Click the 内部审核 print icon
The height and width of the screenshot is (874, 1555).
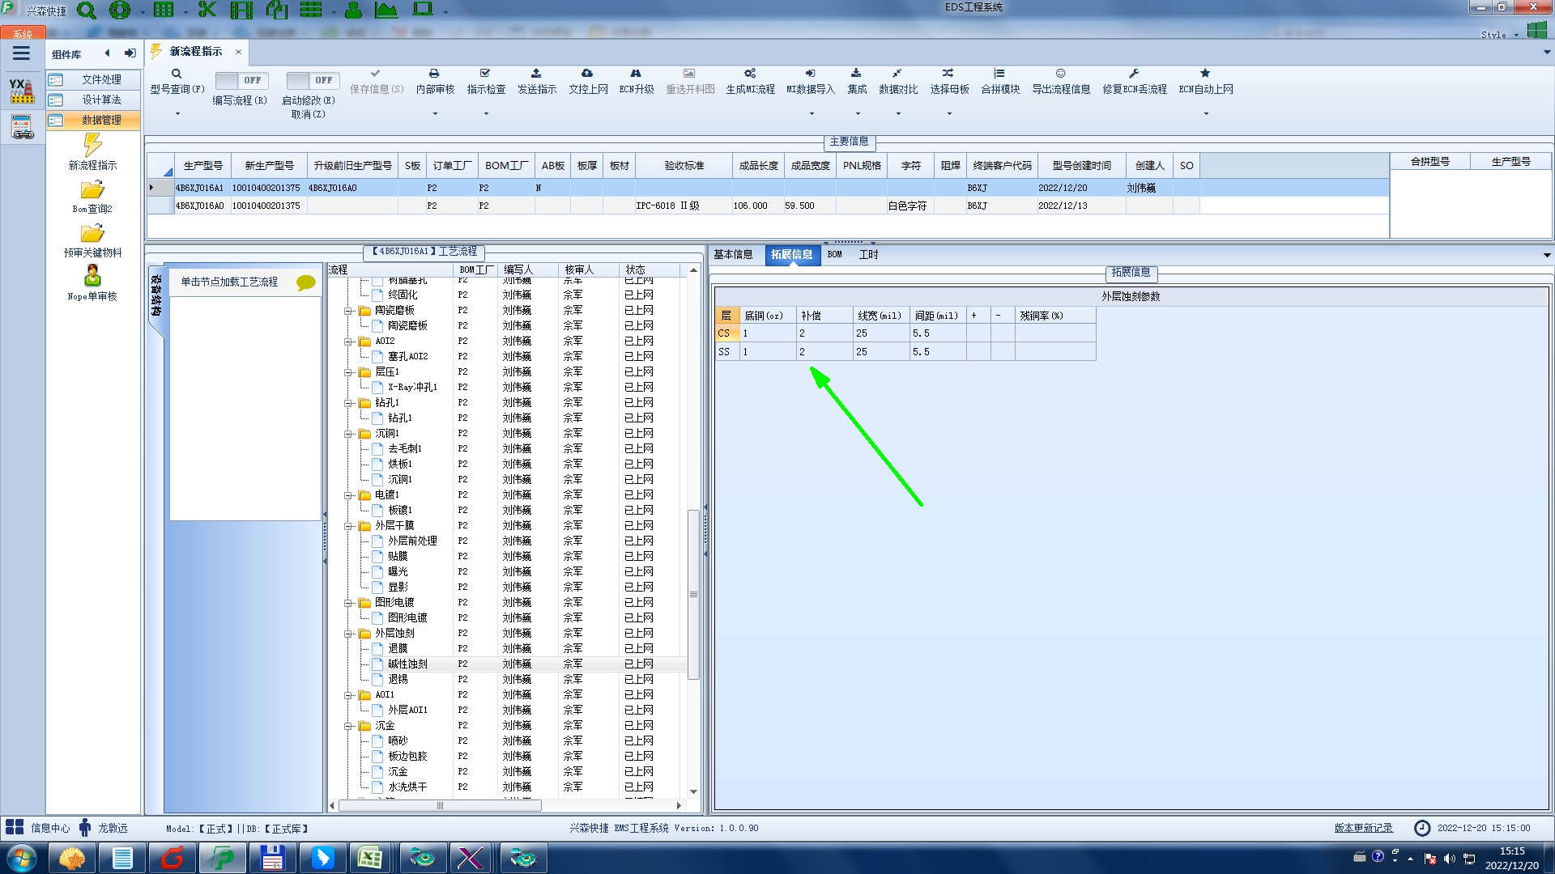(434, 74)
